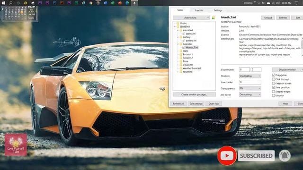Open the Windows Start menu
303x170 pixels.
3,3
